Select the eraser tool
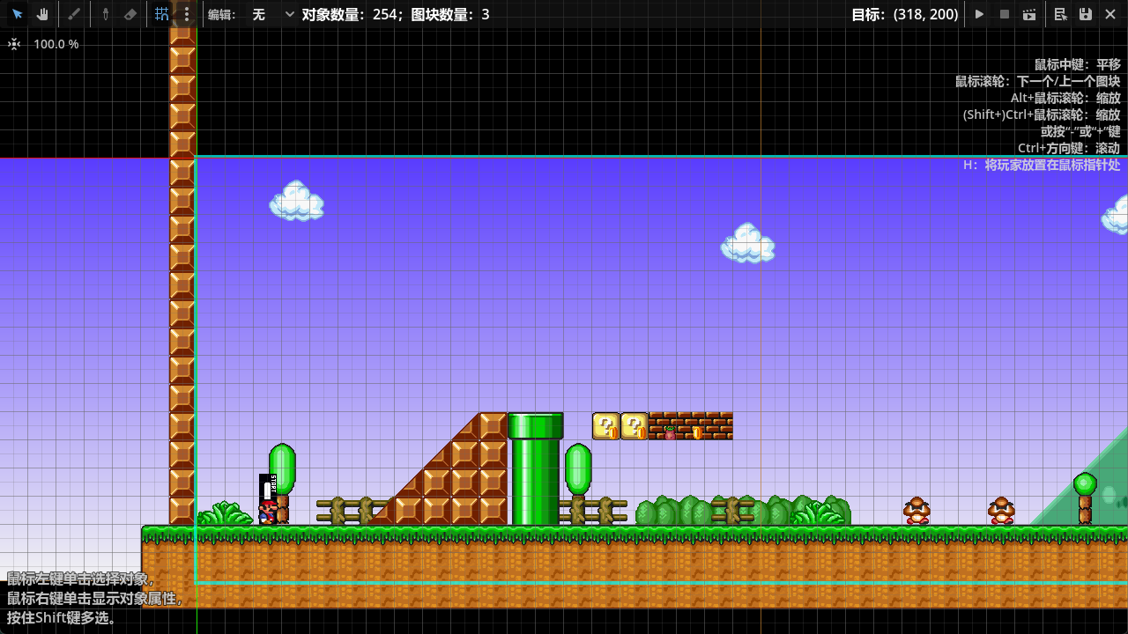1128x634 pixels. pyautogui.click(x=130, y=14)
